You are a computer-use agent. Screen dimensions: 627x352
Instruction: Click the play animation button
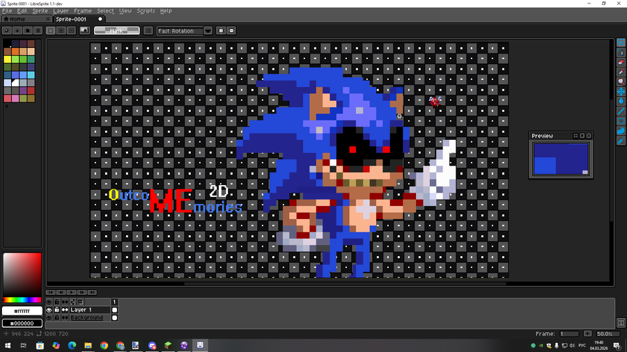tap(72, 293)
